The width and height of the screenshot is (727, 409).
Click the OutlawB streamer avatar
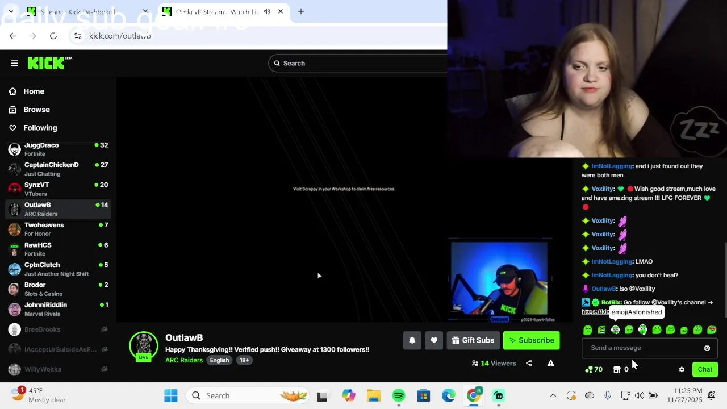(x=144, y=346)
